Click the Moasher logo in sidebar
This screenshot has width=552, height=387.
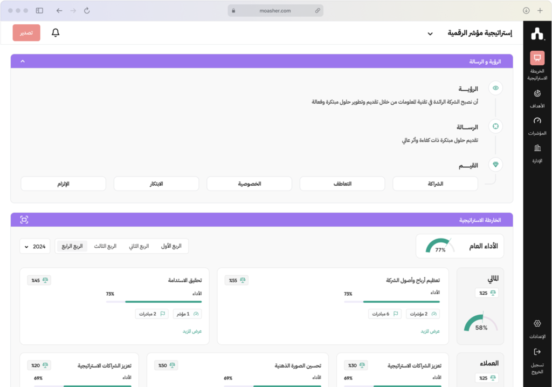(537, 34)
